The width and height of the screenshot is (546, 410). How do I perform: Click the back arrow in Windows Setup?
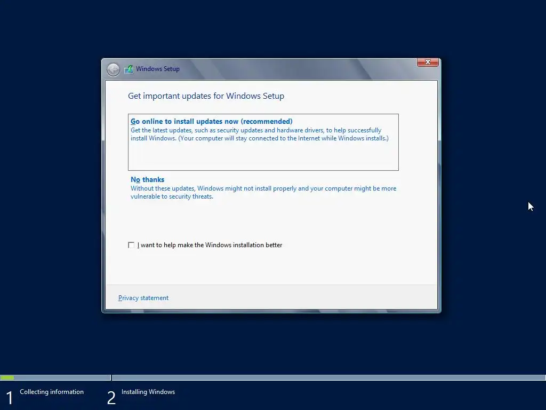pyautogui.click(x=113, y=69)
